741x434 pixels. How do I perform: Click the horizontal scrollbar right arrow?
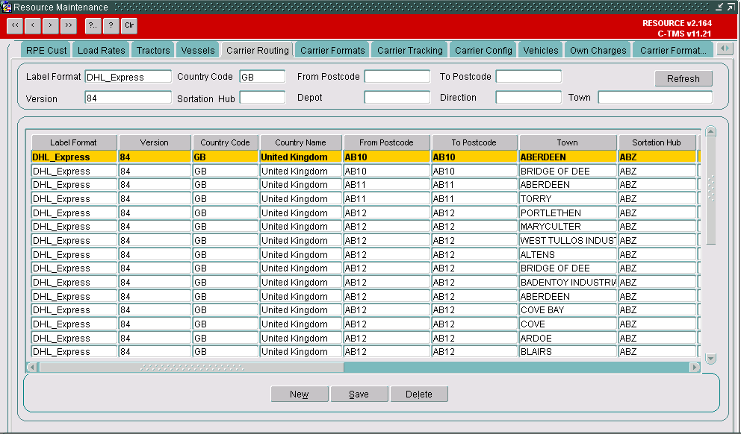click(x=695, y=367)
